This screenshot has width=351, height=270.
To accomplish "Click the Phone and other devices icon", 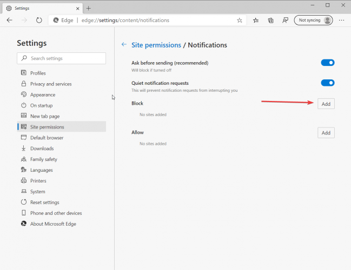I will pos(23,213).
